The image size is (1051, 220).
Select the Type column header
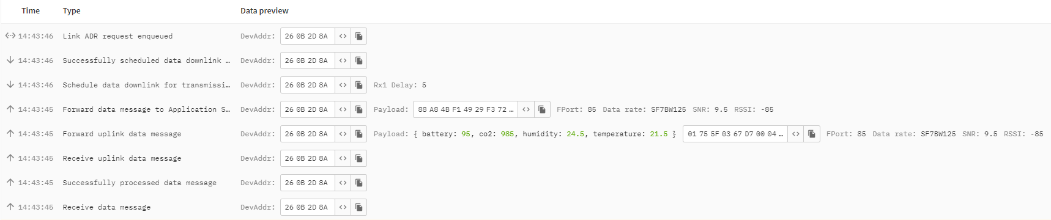pos(72,10)
